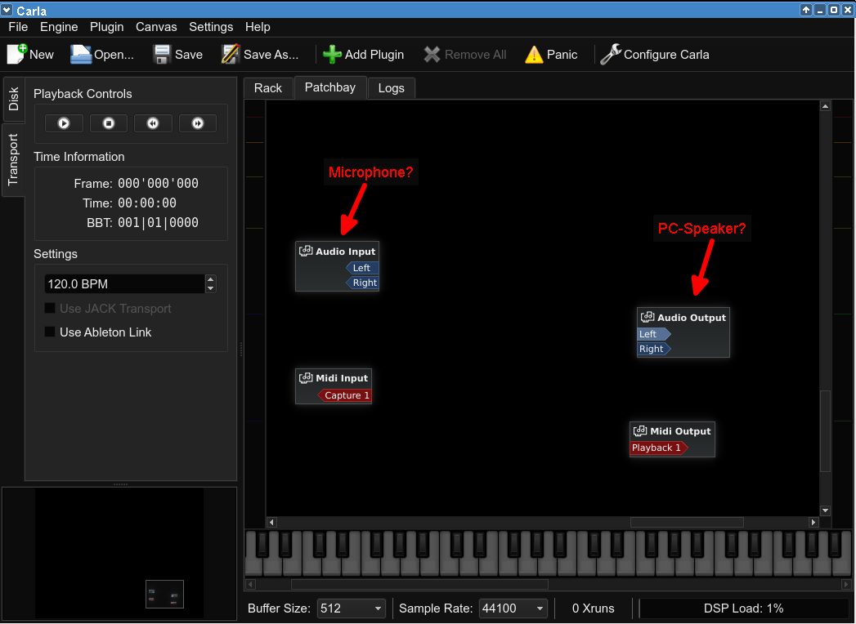The width and height of the screenshot is (856, 624).
Task: Toggle Use JACK Transport
Action: pyautogui.click(x=51, y=309)
